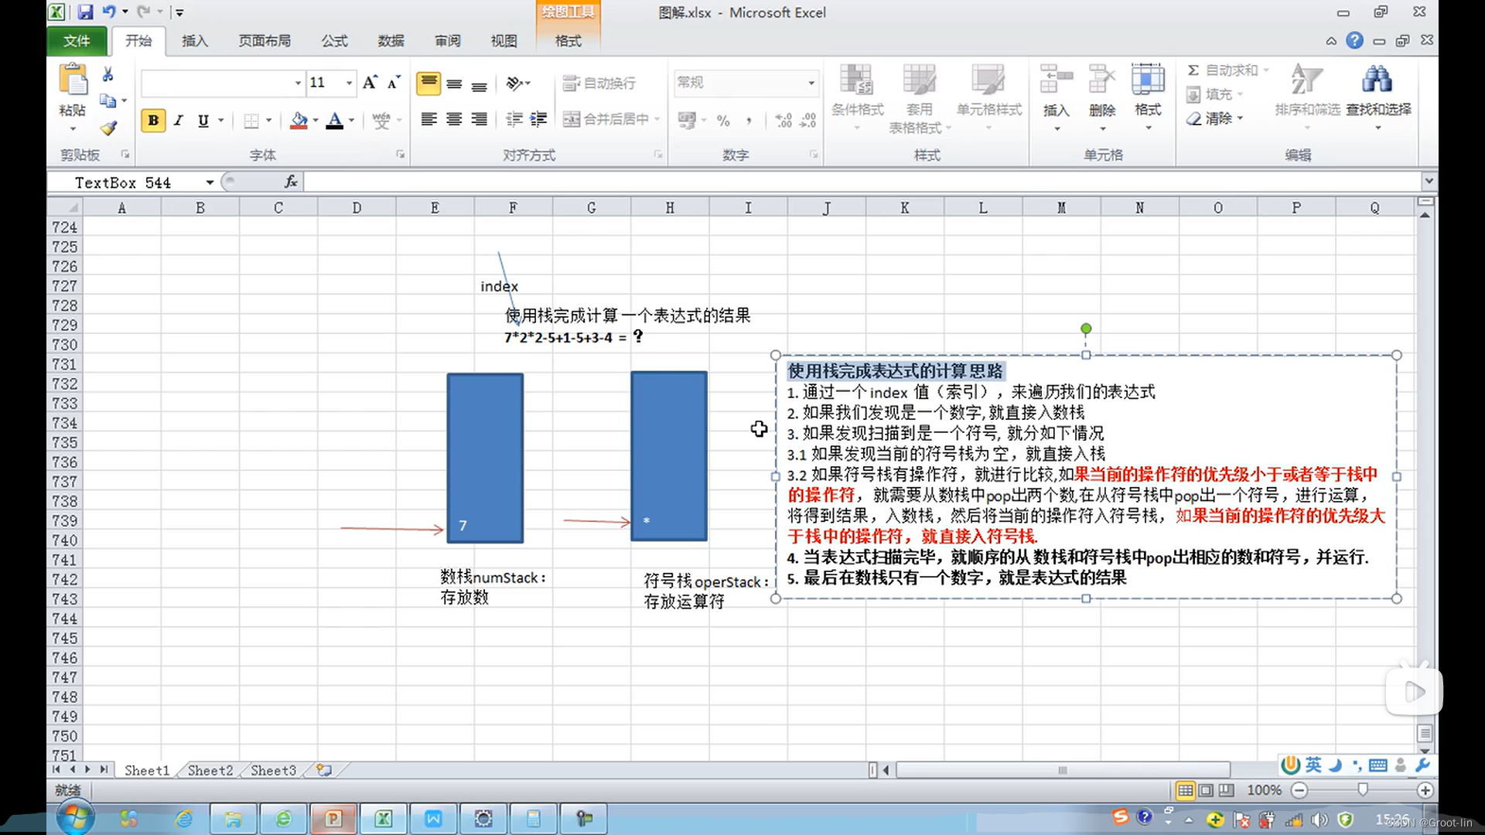The image size is (1485, 835).
Task: Select the center text alignment icon
Action: coord(454,119)
